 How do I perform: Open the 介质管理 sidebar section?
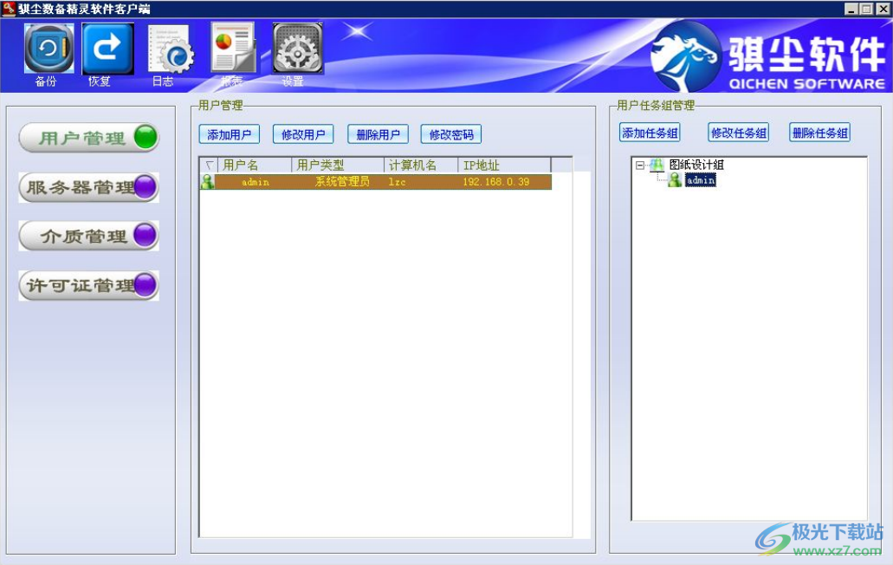(x=89, y=236)
